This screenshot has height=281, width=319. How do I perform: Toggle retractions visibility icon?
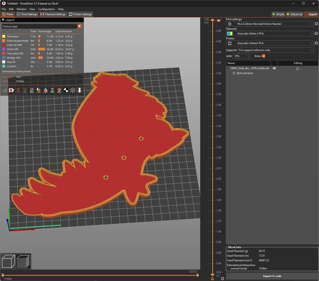click(18, 90)
